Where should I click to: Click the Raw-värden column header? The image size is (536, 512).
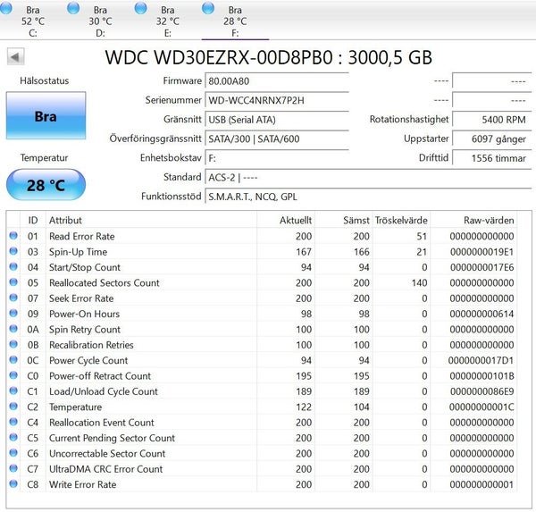(x=473, y=220)
